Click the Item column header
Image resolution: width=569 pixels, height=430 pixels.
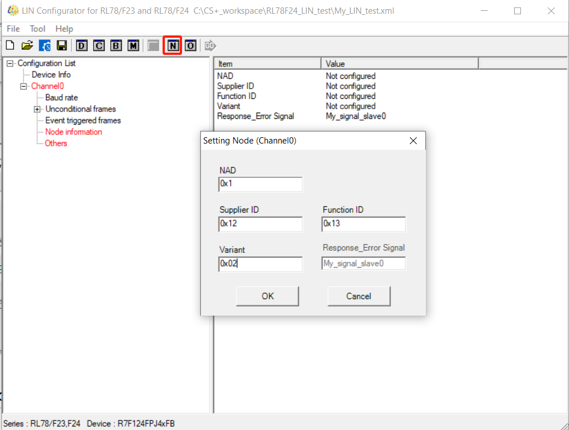268,64
